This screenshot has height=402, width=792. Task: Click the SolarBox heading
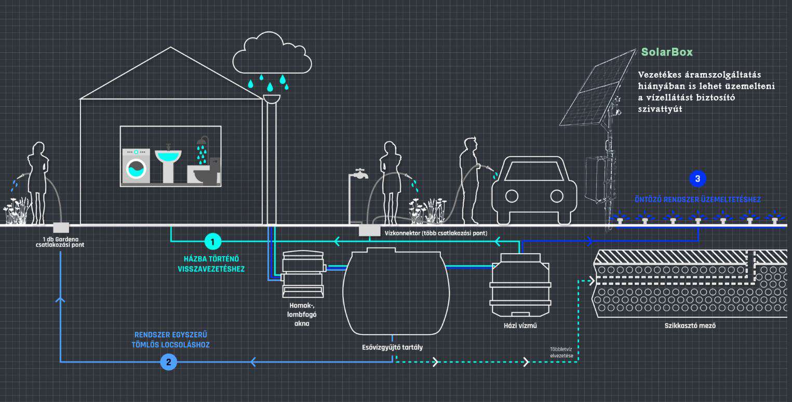click(667, 52)
